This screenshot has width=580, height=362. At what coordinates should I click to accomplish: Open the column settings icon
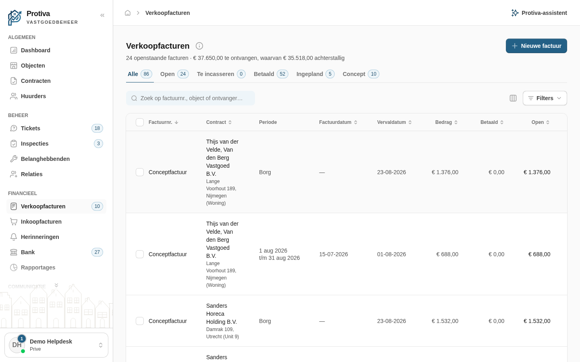click(513, 98)
